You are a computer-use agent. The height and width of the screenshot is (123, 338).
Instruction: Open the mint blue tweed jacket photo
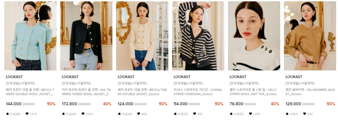pos(30,36)
